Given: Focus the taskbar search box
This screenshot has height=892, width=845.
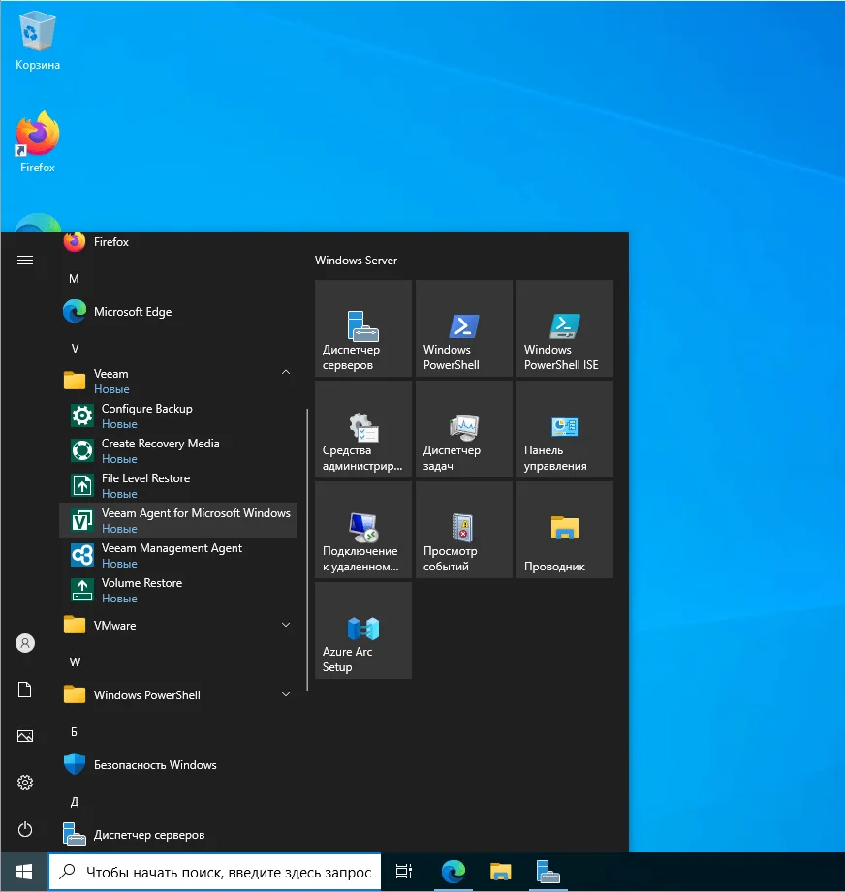Looking at the screenshot, I should pos(215,872).
